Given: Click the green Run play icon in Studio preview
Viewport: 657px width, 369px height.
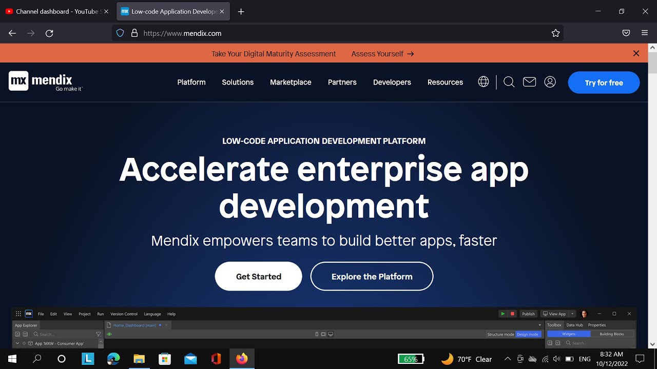Looking at the screenshot, I should click(503, 314).
